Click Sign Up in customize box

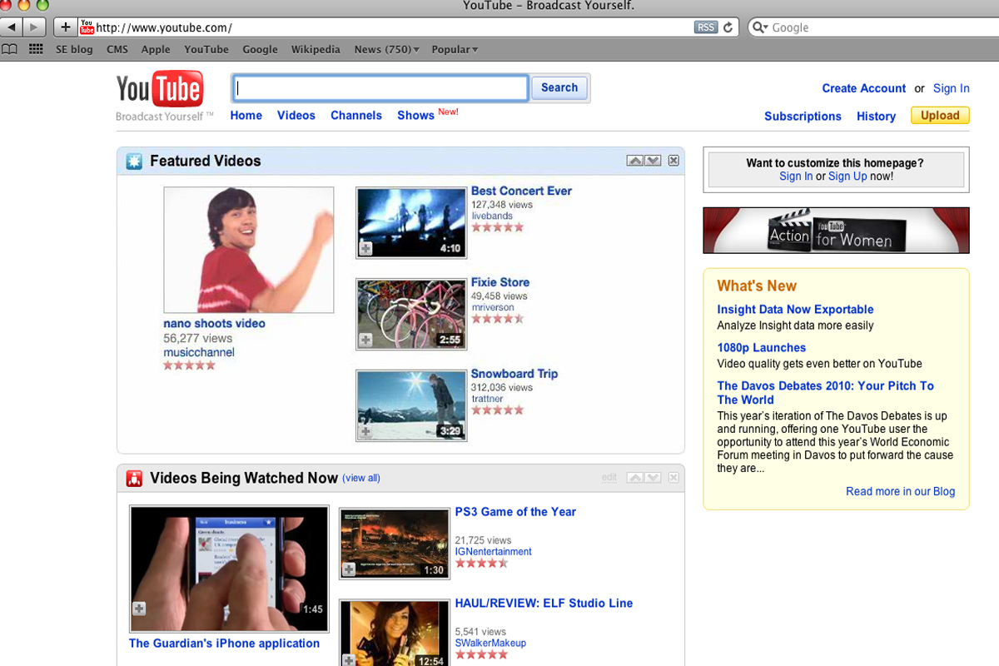point(847,176)
